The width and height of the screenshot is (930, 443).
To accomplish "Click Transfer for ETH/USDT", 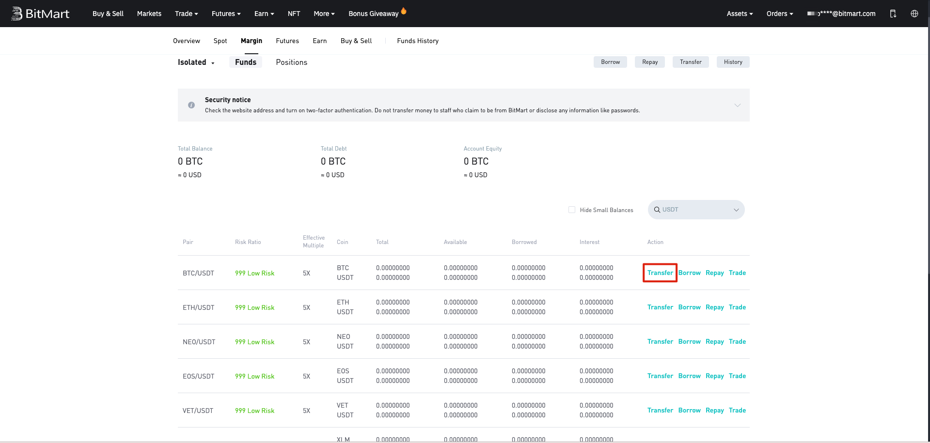I will point(660,307).
